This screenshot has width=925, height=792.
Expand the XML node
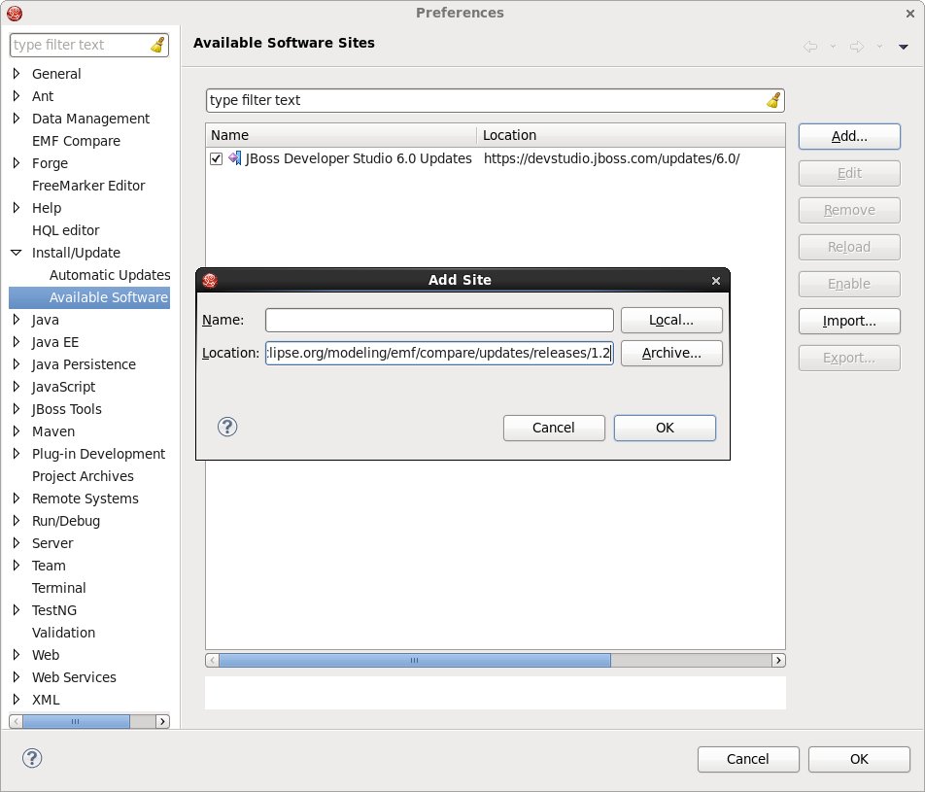17,700
